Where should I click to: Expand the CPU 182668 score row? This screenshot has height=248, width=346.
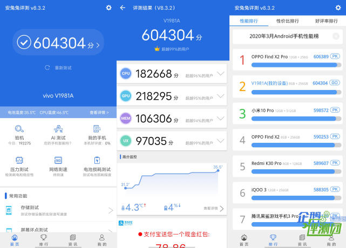click(172, 74)
